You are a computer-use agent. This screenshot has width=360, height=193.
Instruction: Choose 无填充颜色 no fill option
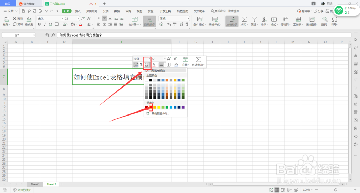166,71
